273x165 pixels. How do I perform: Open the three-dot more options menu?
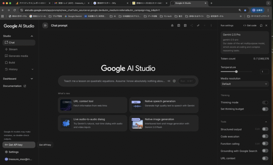coord(211,26)
